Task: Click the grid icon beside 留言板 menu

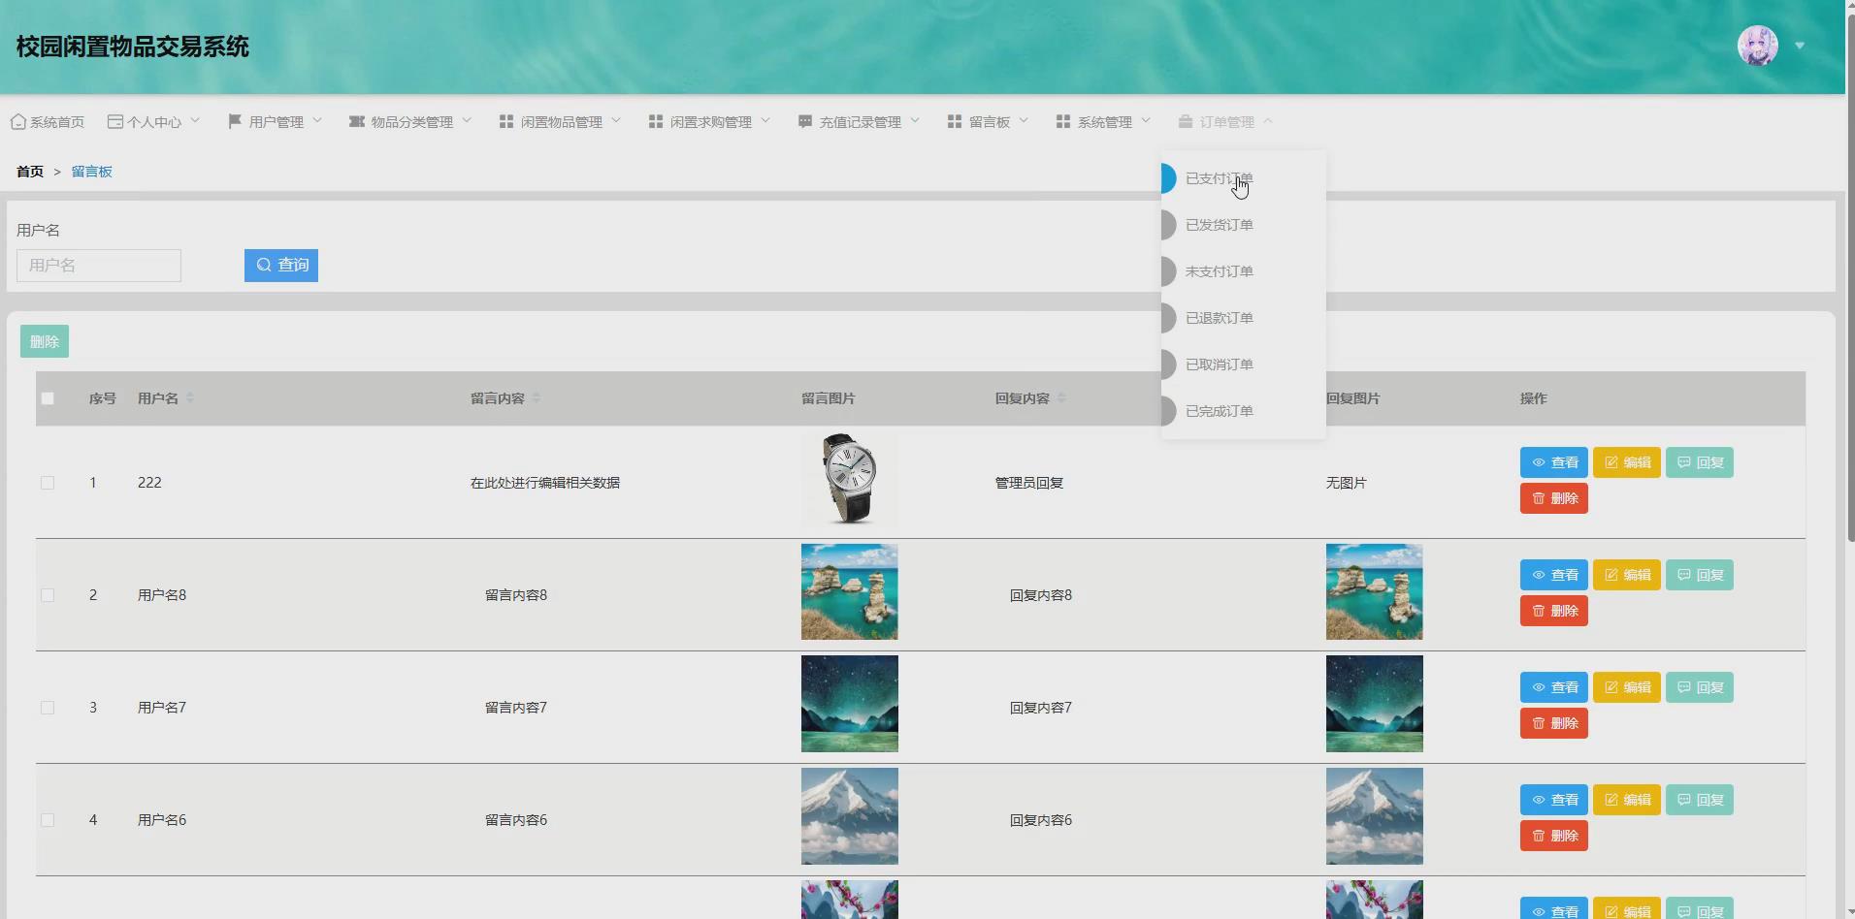Action: 955,121
